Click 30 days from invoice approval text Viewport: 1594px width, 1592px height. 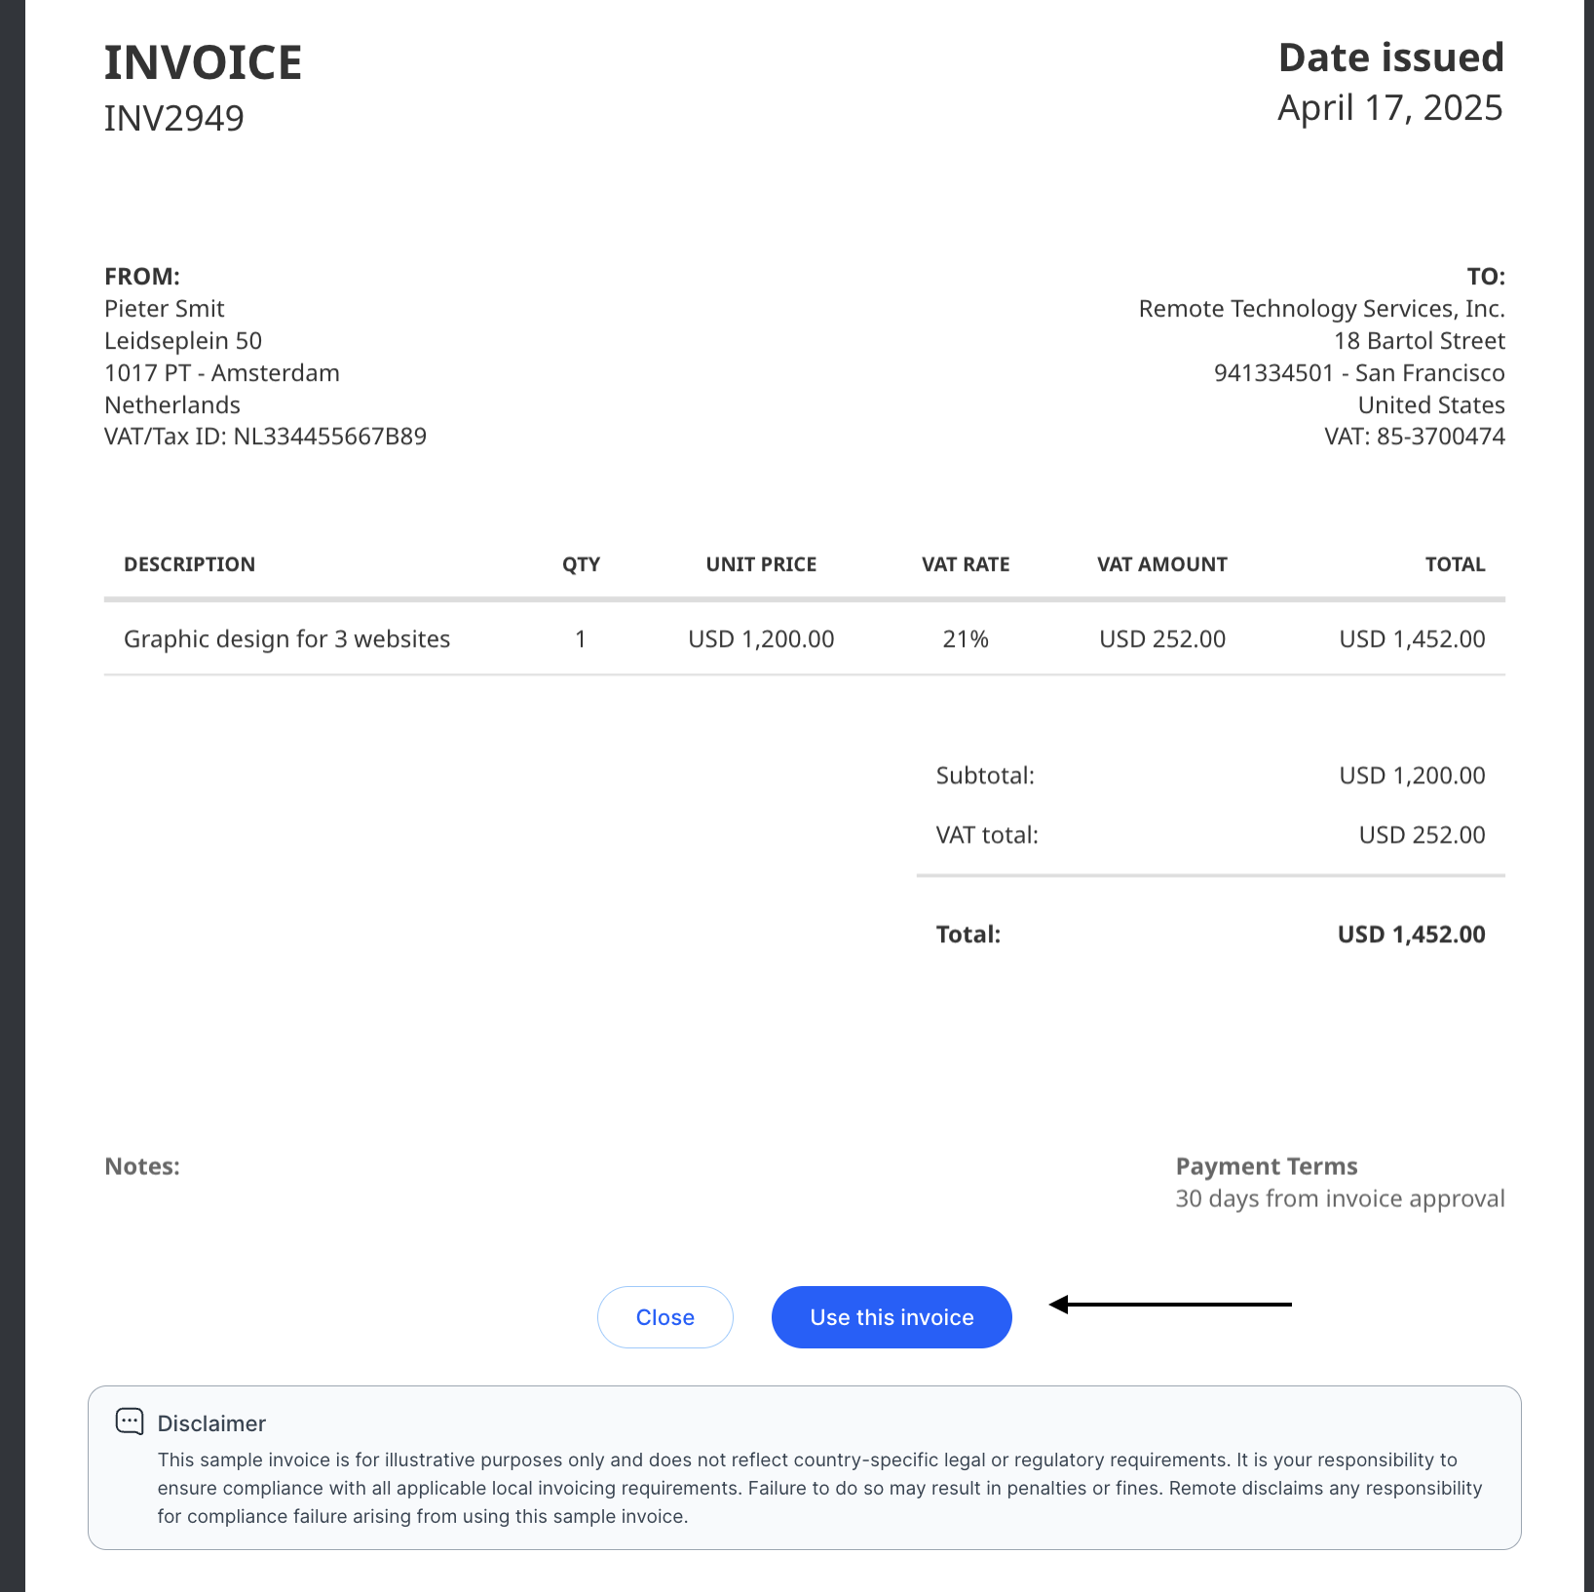(x=1340, y=1198)
